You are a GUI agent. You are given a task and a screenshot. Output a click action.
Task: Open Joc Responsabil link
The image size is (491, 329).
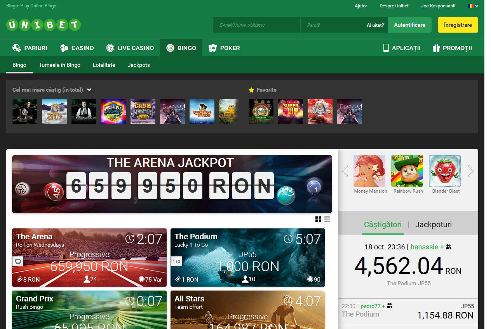coord(438,6)
